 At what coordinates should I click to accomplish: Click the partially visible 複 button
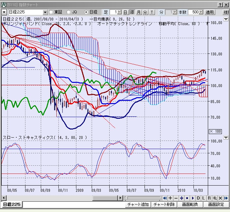click(x=226, y=12)
